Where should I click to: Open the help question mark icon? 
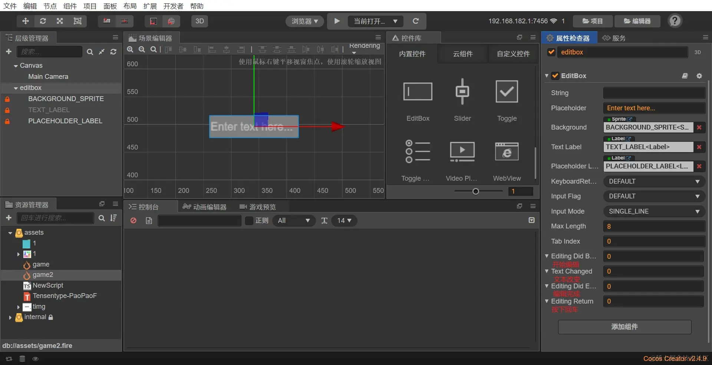coord(675,21)
